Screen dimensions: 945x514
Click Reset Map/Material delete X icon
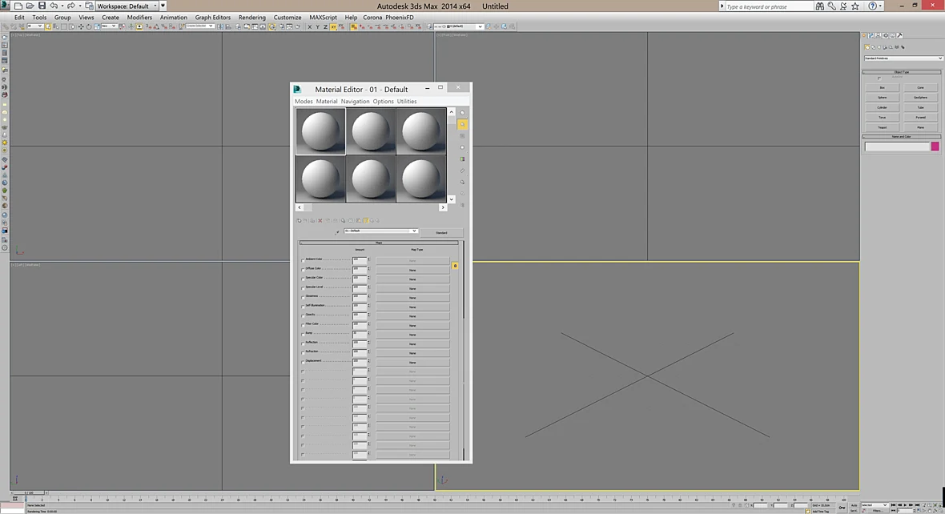[x=320, y=220]
